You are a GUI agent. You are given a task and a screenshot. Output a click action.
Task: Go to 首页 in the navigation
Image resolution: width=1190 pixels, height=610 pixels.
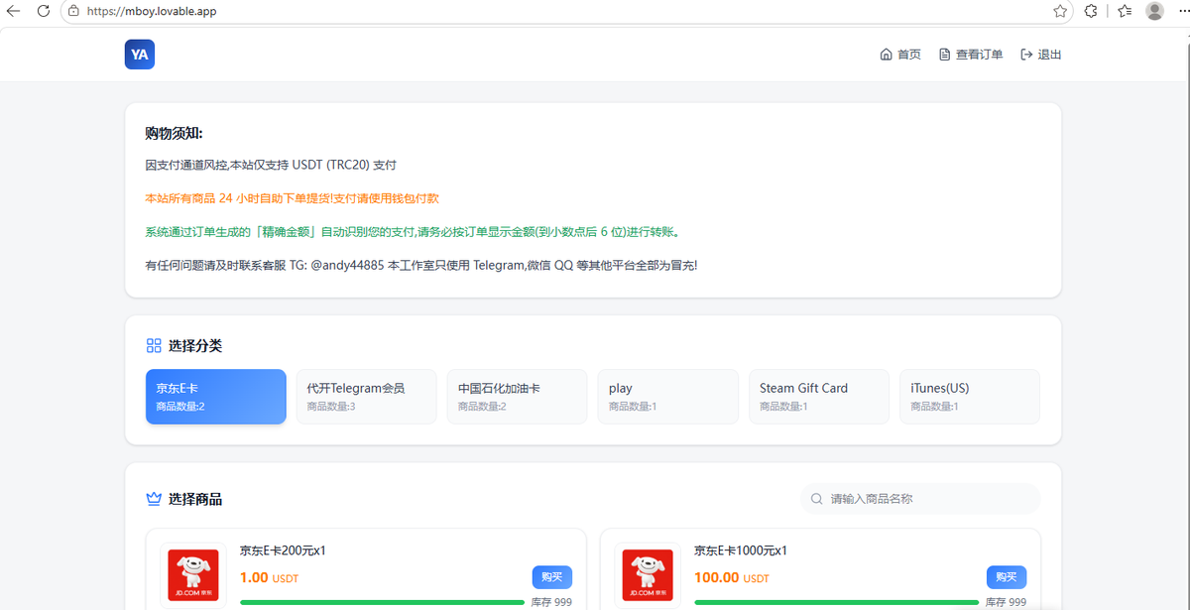pos(900,55)
